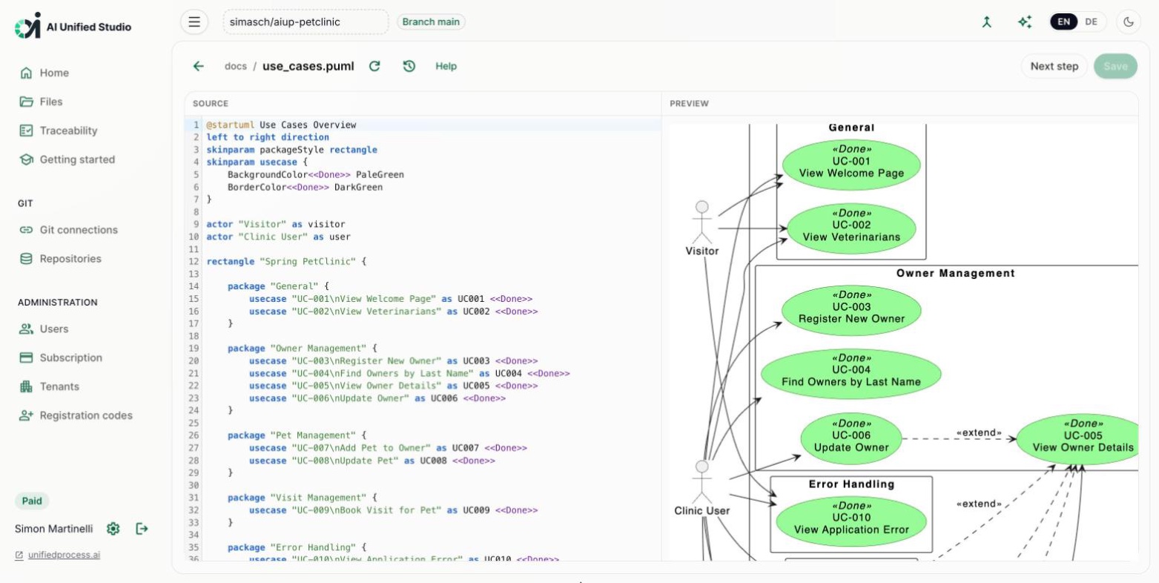The height and width of the screenshot is (583, 1159).
Task: Click the merge branch icon in header
Action: [x=986, y=22]
